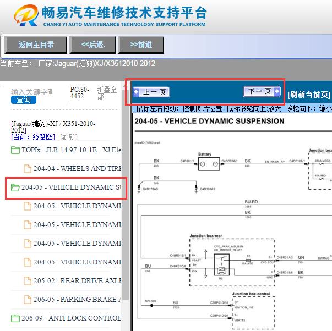The width and height of the screenshot is (332, 331).
Task: Click the 返回主目录 button
Action: (x=36, y=45)
